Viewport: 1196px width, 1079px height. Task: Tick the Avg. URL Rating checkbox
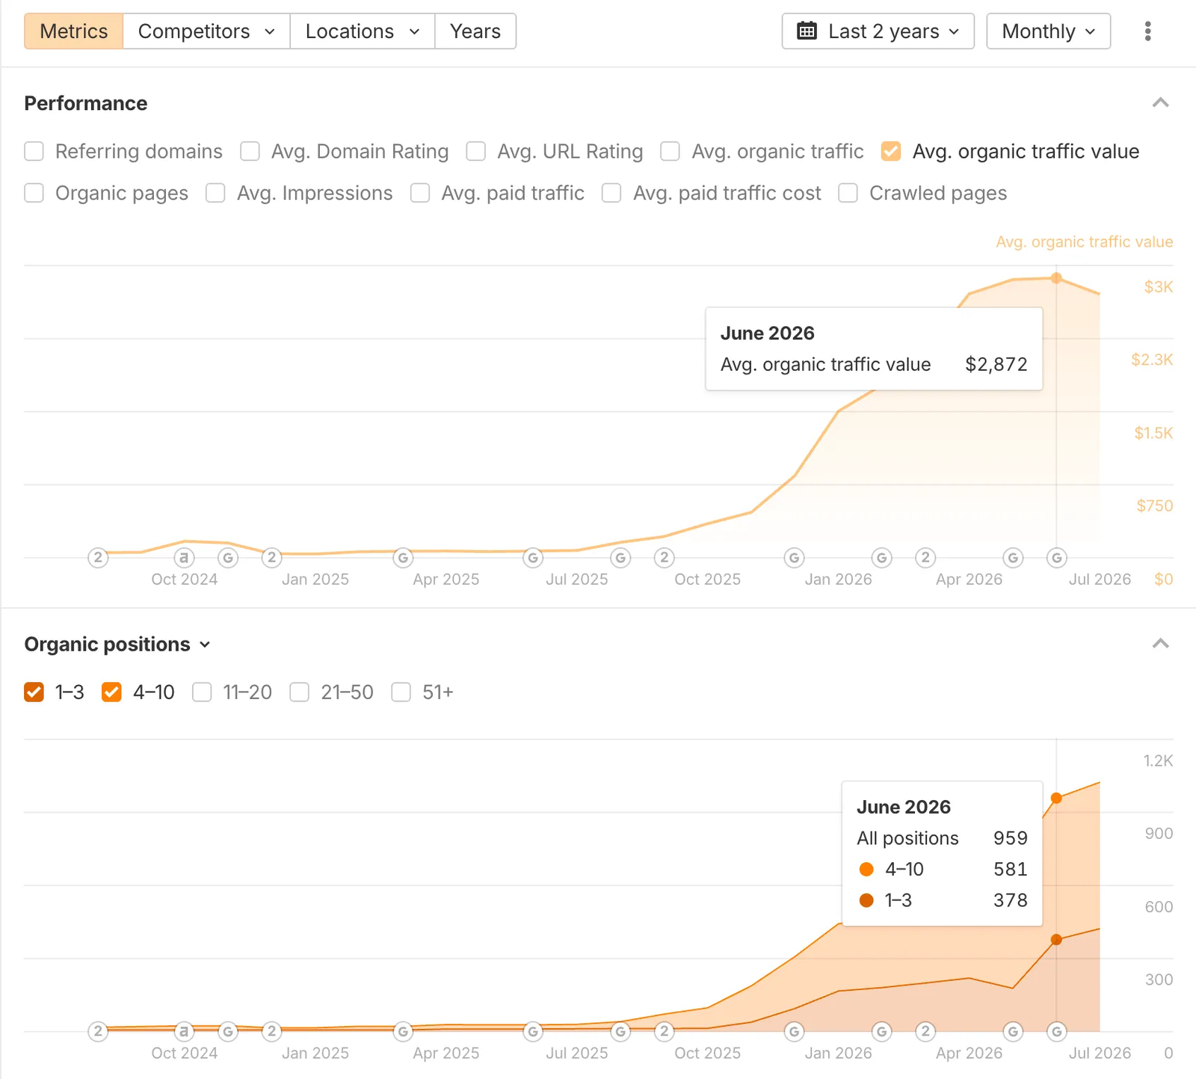475,151
